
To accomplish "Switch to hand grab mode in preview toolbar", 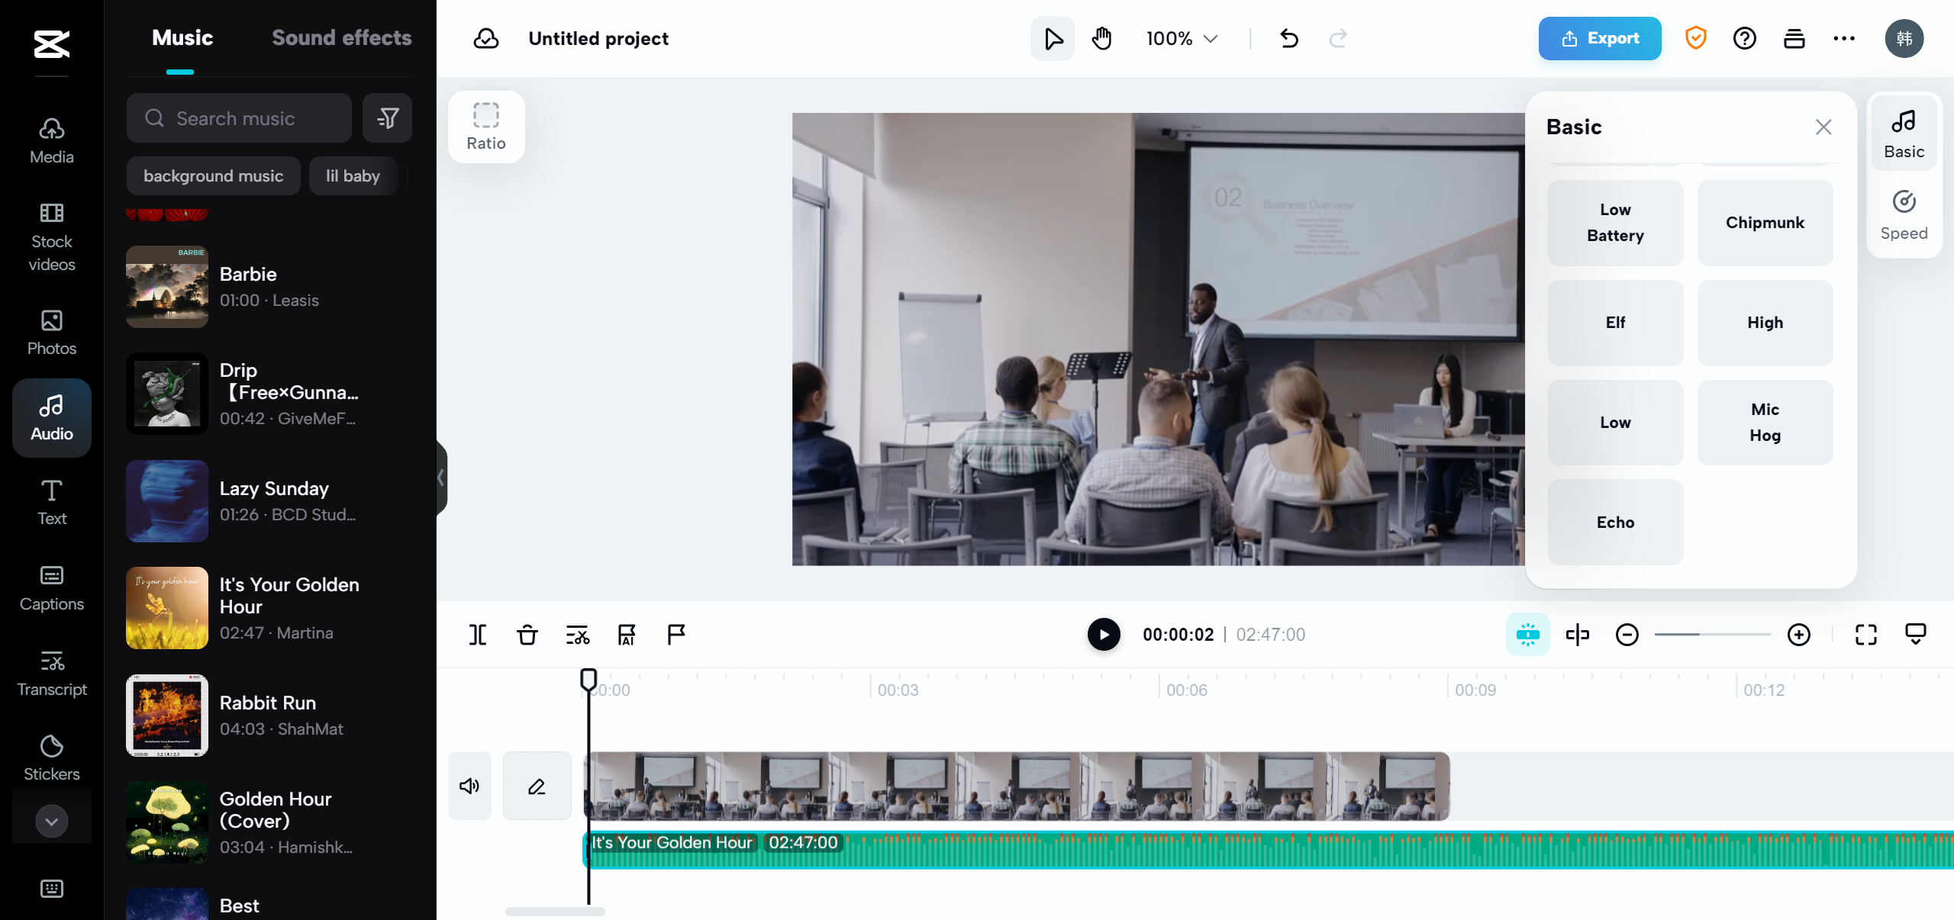I will click(x=1101, y=38).
